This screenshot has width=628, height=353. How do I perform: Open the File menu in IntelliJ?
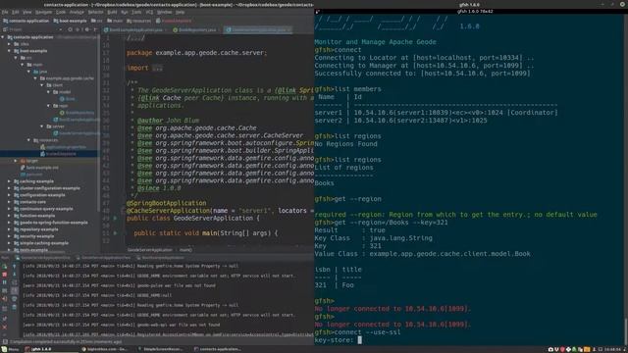[4, 12]
